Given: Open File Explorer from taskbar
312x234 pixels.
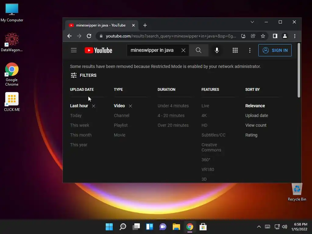Looking at the screenshot, I should (x=176, y=227).
